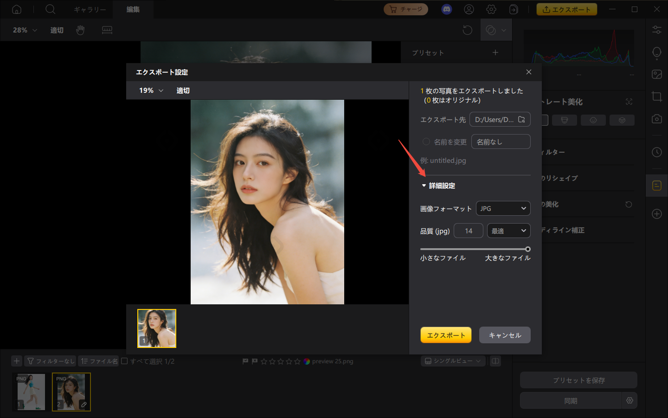Open the user account profile icon

(469, 9)
